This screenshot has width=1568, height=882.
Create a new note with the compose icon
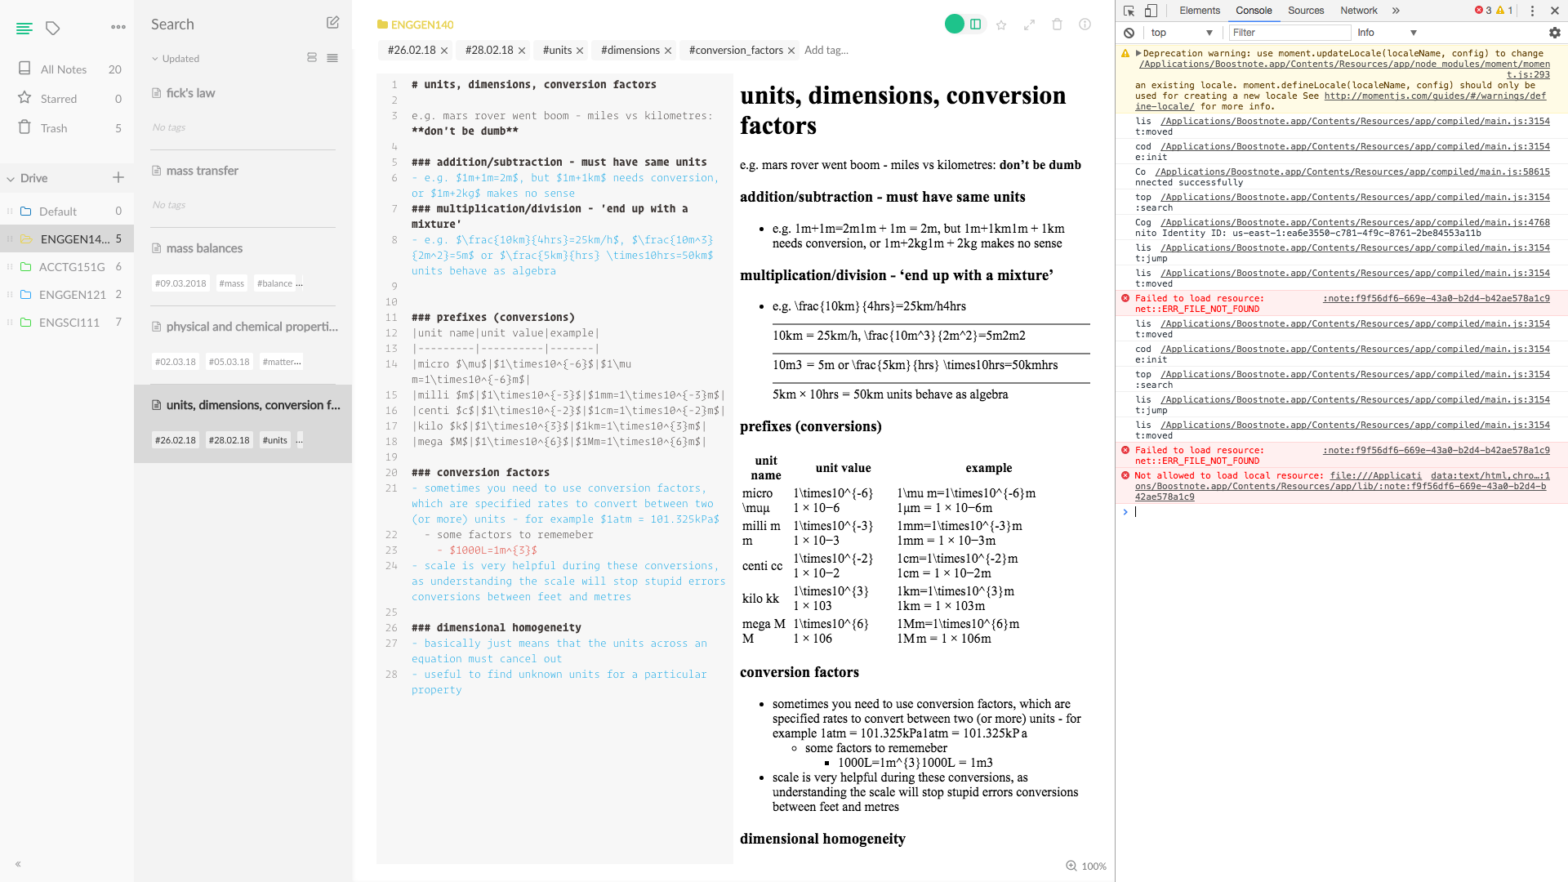pyautogui.click(x=332, y=24)
